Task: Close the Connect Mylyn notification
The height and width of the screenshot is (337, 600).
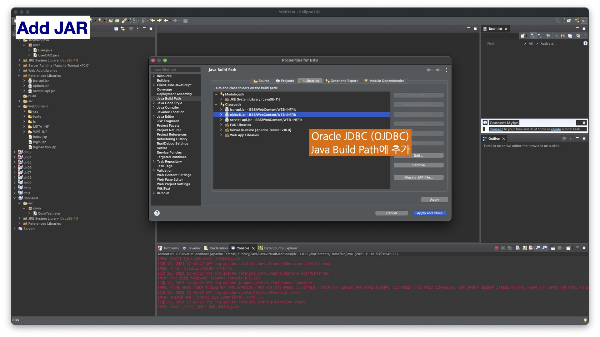Action: (584, 123)
